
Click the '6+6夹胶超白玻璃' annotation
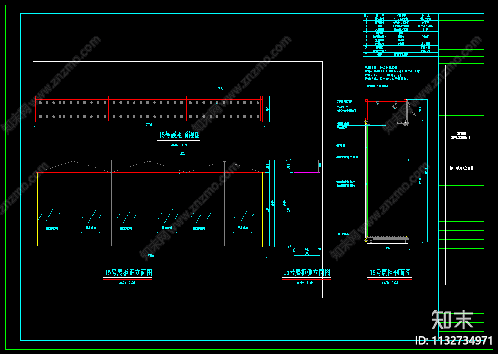347,157
